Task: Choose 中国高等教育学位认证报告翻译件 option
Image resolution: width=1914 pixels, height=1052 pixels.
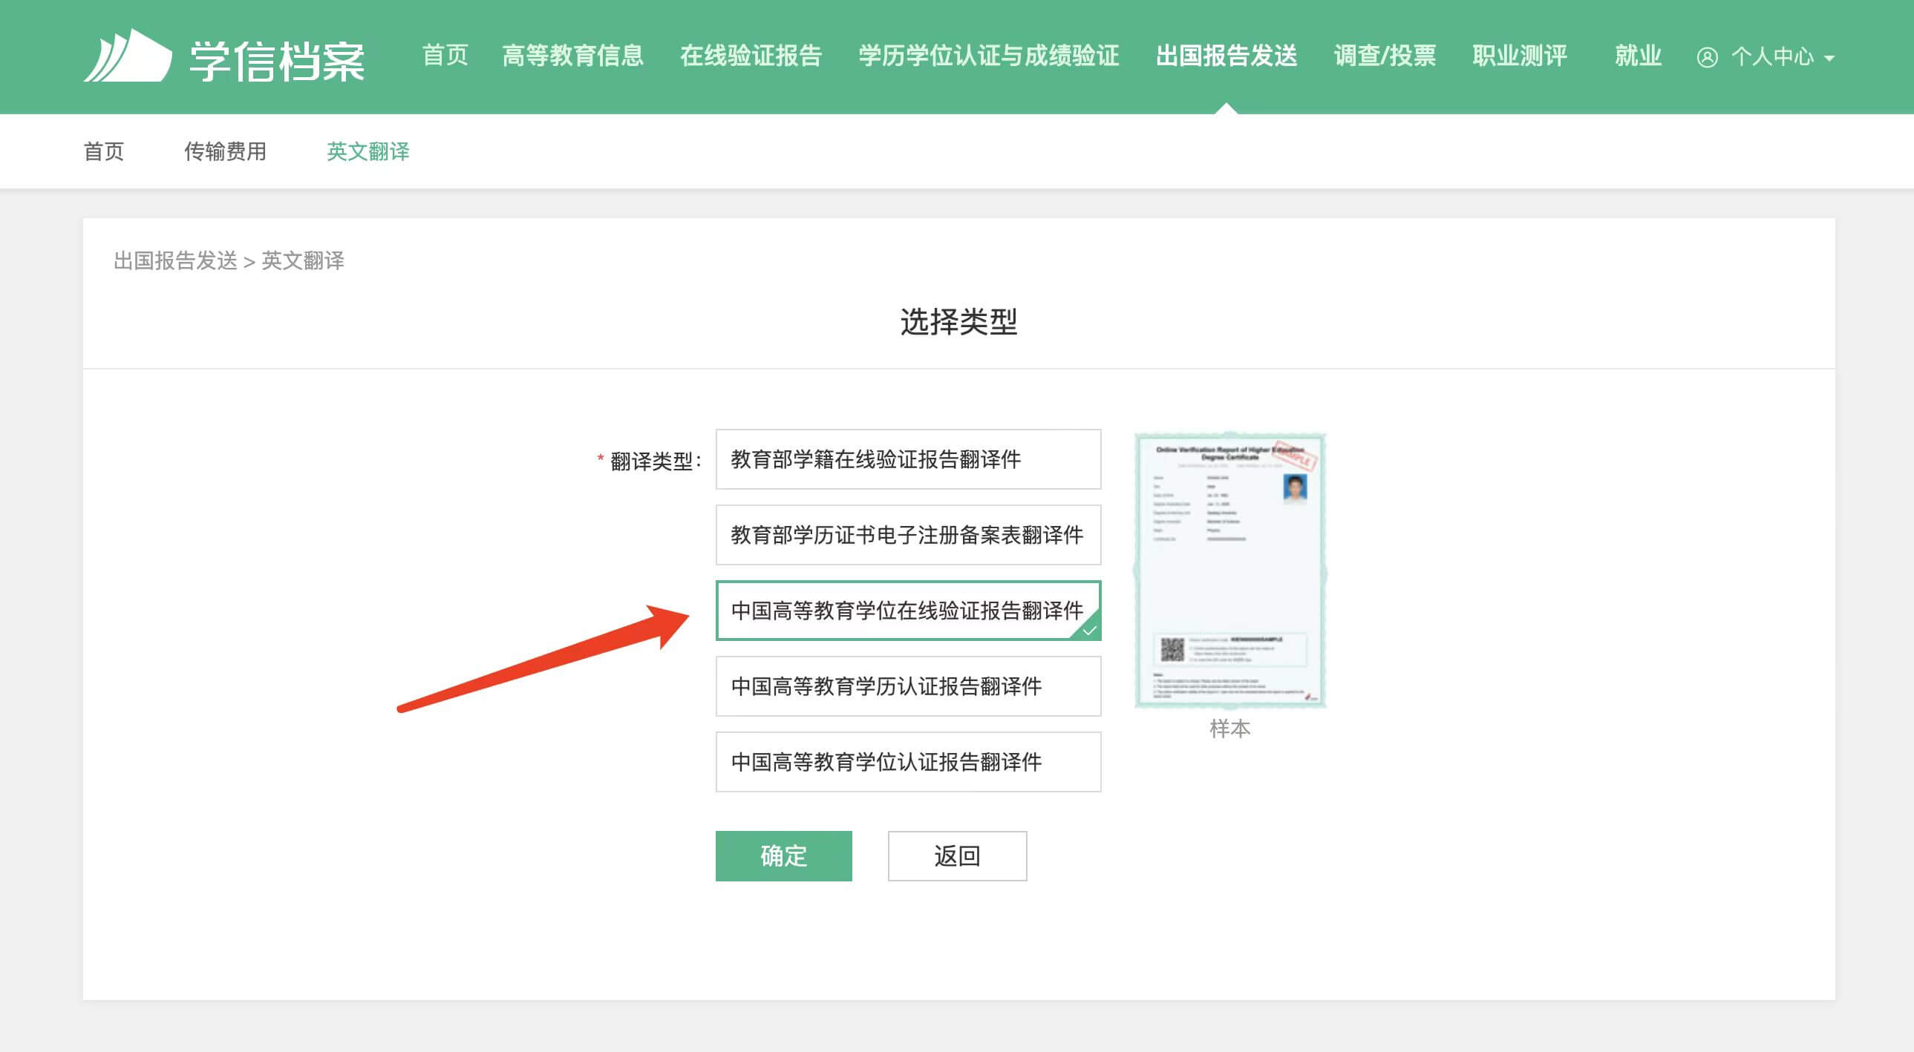Action: point(908,762)
